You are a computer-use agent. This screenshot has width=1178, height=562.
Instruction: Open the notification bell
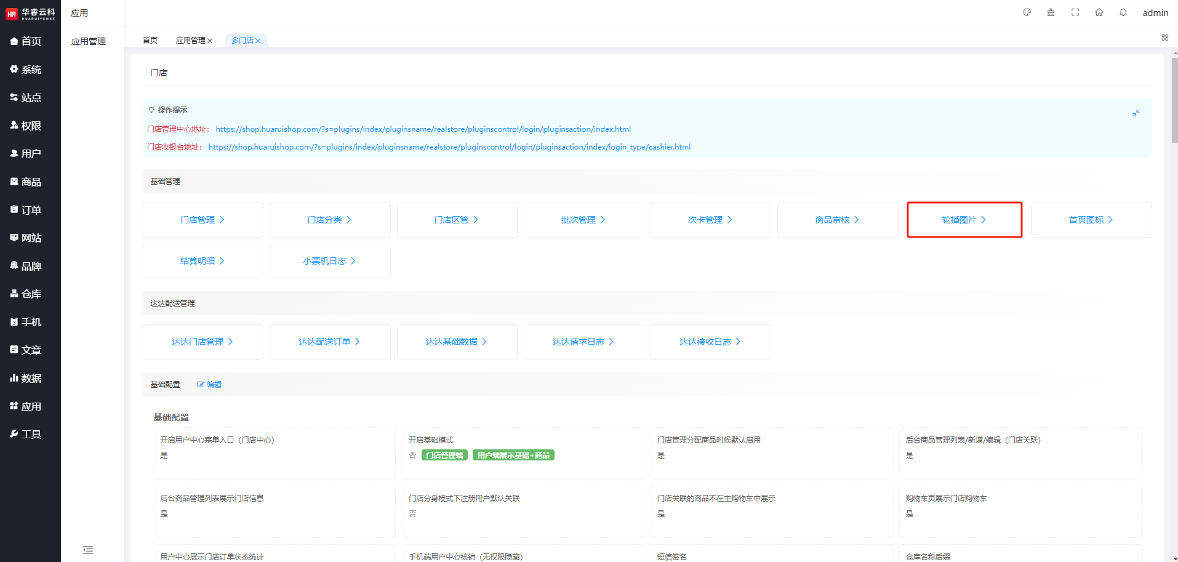pos(1123,12)
